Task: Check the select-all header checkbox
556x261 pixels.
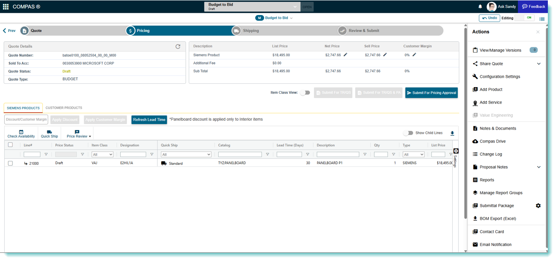Action: [x=10, y=145]
